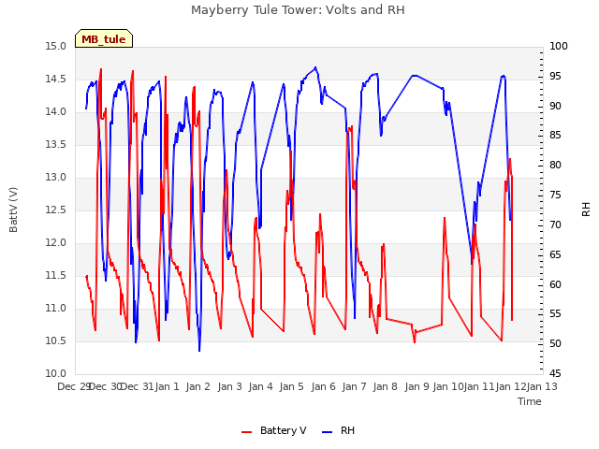The width and height of the screenshot is (599, 449).
Task: Click the 11.0 voltage axis value
Action: click(55, 308)
